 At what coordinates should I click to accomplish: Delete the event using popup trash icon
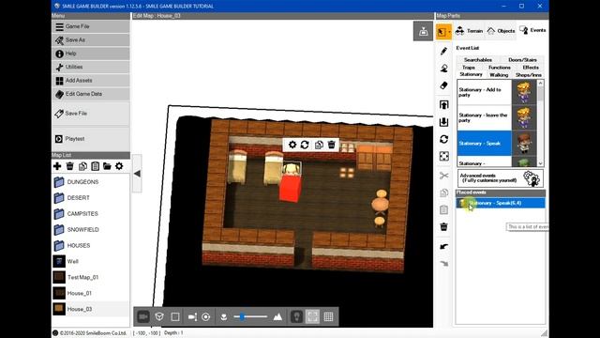(x=331, y=145)
